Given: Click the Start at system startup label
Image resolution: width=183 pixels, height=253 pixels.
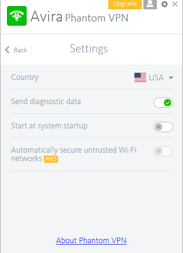Looking at the screenshot, I should (x=49, y=126).
